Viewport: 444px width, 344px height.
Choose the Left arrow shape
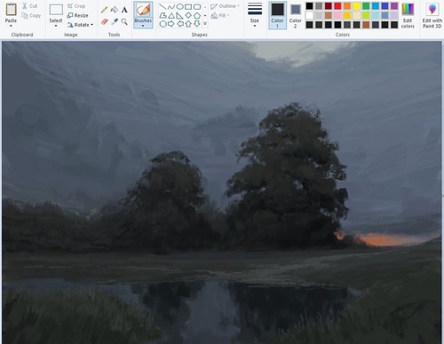(179, 24)
